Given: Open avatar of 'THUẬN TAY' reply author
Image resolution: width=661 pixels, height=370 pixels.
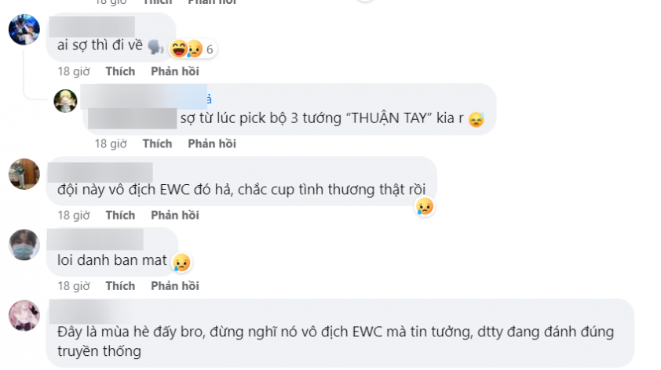Looking at the screenshot, I should (x=65, y=101).
